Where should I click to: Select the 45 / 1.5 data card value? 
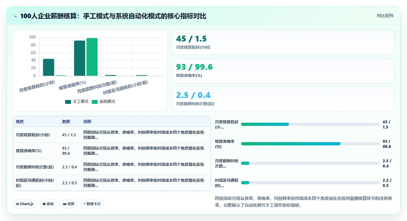click(x=191, y=39)
